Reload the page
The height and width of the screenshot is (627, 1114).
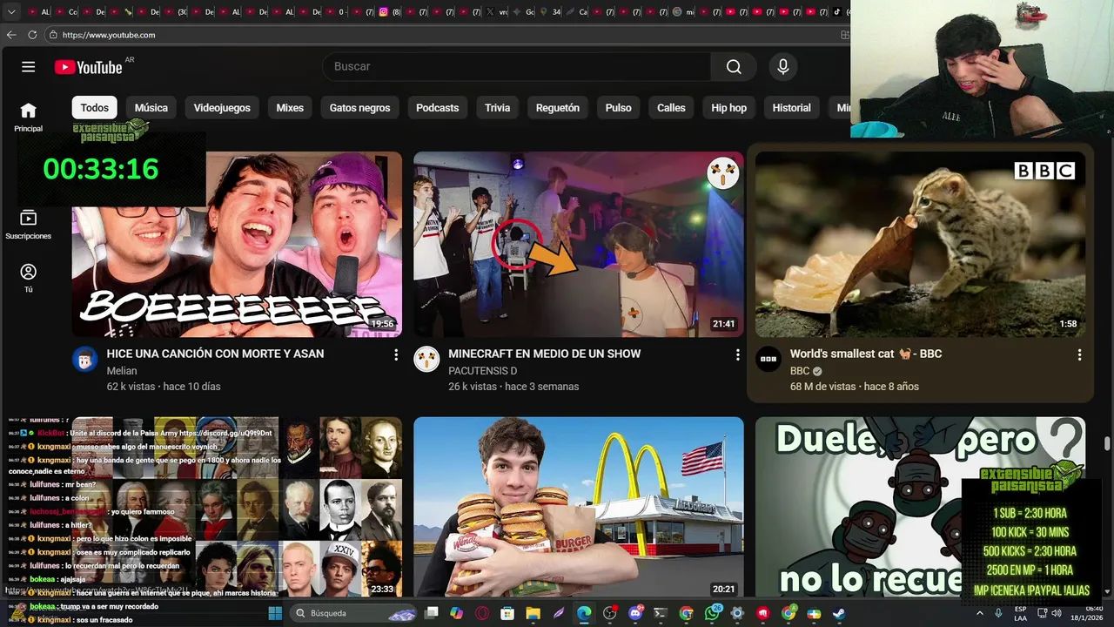pos(32,35)
